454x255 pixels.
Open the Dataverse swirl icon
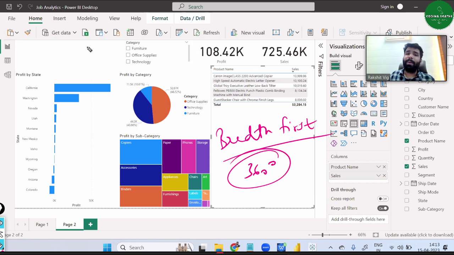pyautogui.click(x=144, y=33)
